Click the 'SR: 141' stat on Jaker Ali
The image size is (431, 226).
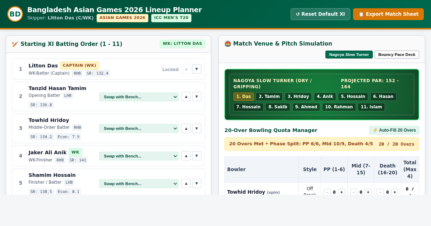point(78,160)
